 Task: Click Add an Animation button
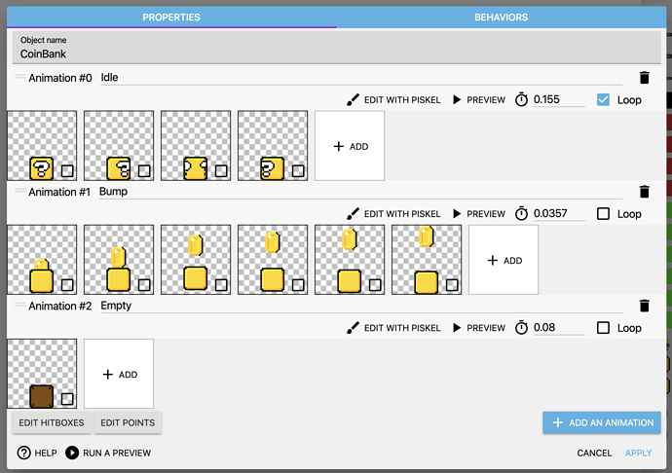[602, 422]
